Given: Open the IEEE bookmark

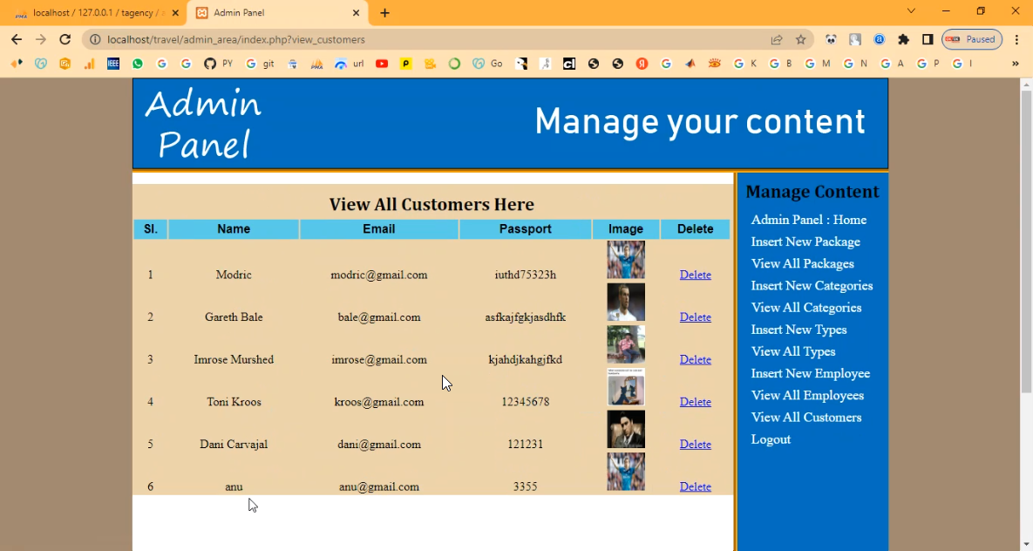Looking at the screenshot, I should (x=113, y=64).
